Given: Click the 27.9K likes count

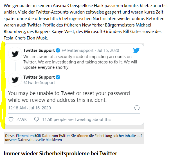Looking at the screenshot, I should 22,120.
